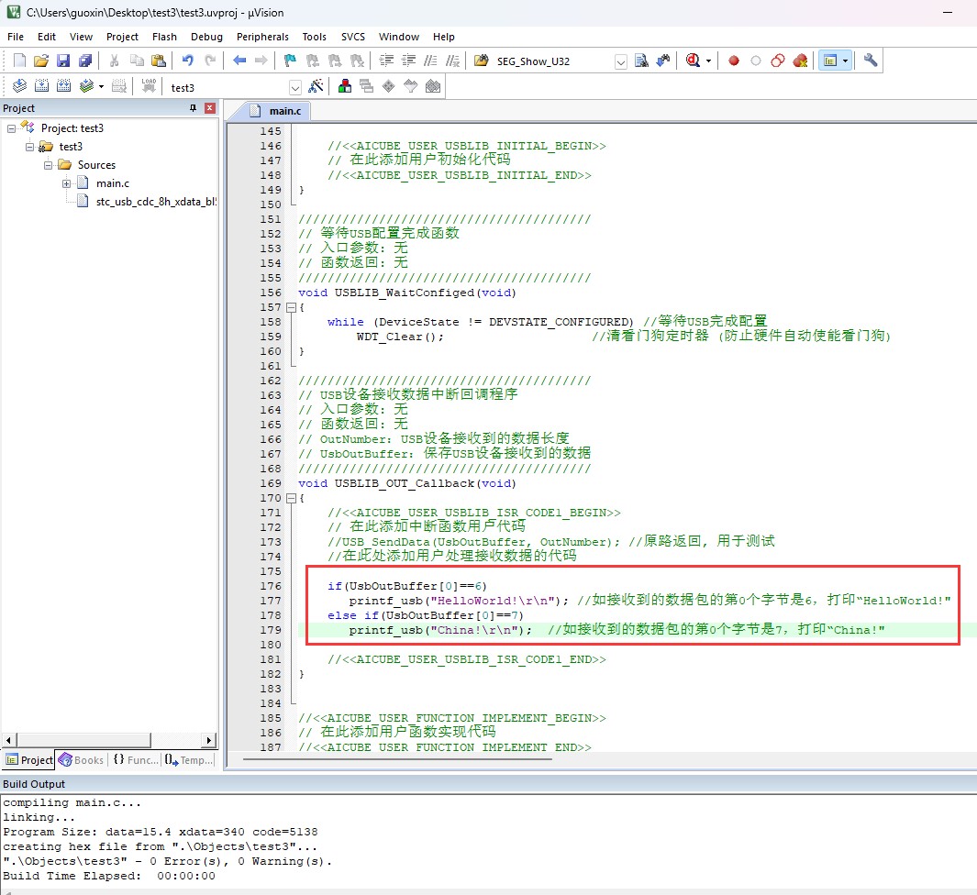Insert a breakpoint with the red dot icon
Viewport: 977px width, 895px height.
coord(734,61)
